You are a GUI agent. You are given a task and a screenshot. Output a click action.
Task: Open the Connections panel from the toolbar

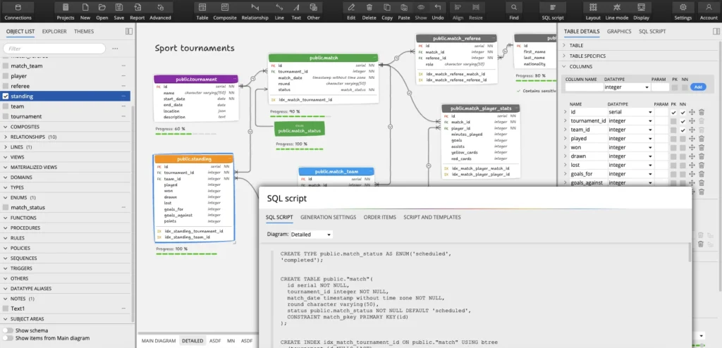coord(18,11)
